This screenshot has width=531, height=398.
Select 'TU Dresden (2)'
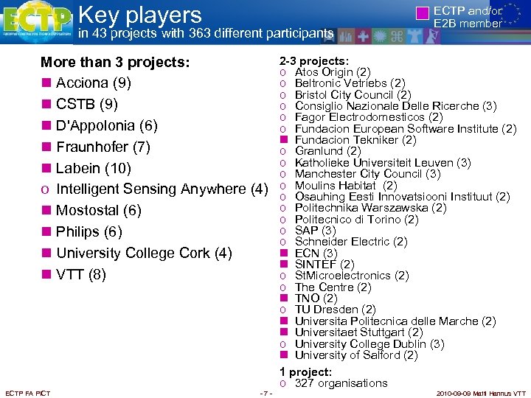(x=336, y=310)
